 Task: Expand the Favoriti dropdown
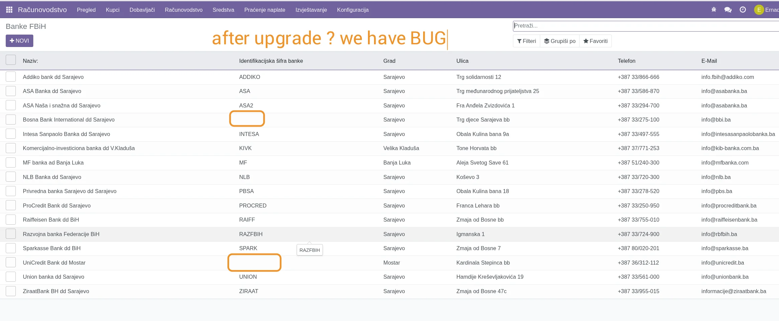(x=595, y=41)
